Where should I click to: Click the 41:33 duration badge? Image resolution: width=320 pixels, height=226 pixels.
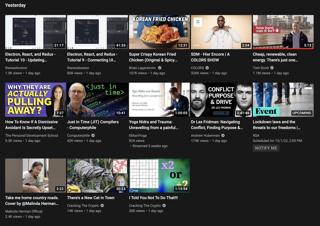pyautogui.click(x=121, y=45)
